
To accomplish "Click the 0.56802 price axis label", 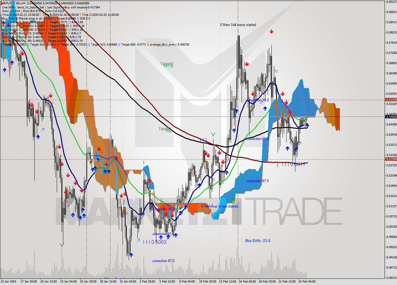I will tap(391, 63).
